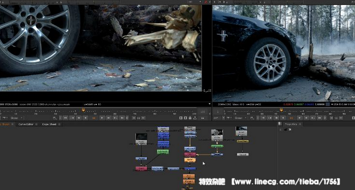
Task: Expand left viewer status bar dropdown arrow
Action: pyautogui.click(x=210, y=104)
